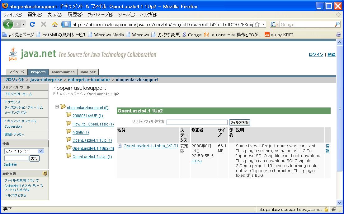This screenshot has height=214, width=344.
Task: Open the HotMail bookmark
Action: [61, 35]
